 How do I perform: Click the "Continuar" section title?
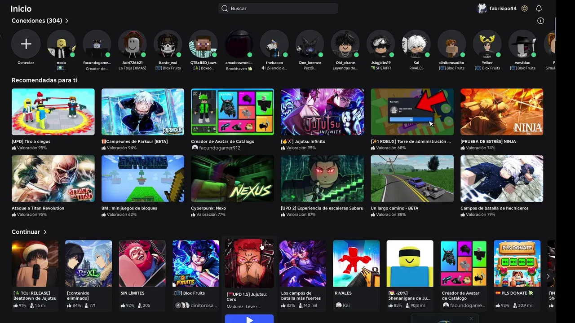coord(26,232)
